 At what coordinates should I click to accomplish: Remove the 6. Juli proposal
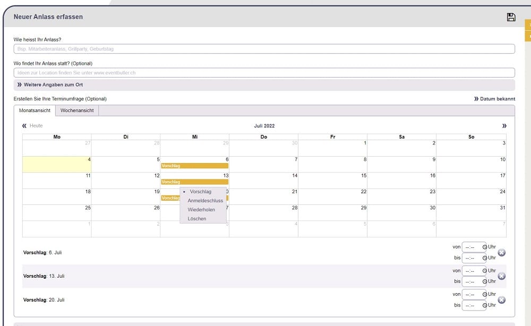[501, 253]
